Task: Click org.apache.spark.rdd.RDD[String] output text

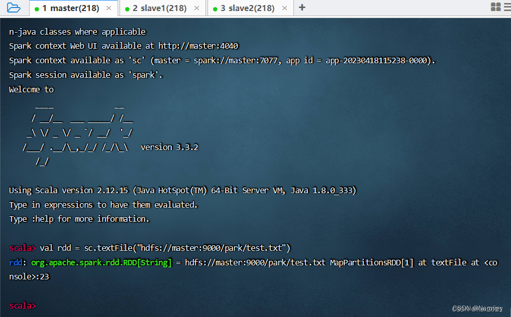Action: [x=101, y=262]
